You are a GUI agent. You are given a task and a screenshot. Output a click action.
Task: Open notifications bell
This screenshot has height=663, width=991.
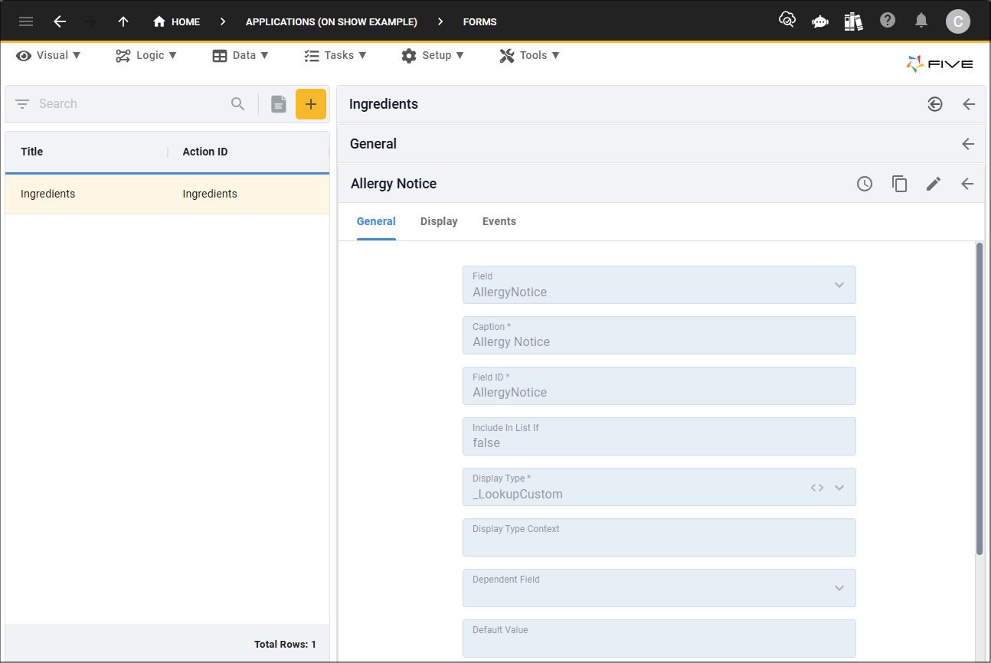[x=921, y=21]
